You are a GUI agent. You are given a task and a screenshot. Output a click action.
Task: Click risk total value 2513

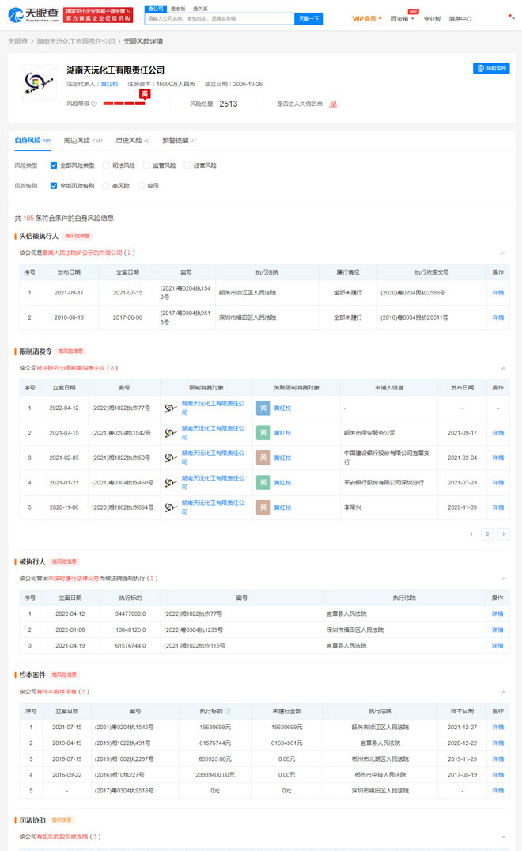click(229, 104)
